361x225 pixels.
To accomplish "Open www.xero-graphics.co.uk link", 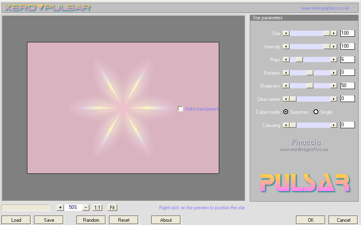I will [325, 8].
